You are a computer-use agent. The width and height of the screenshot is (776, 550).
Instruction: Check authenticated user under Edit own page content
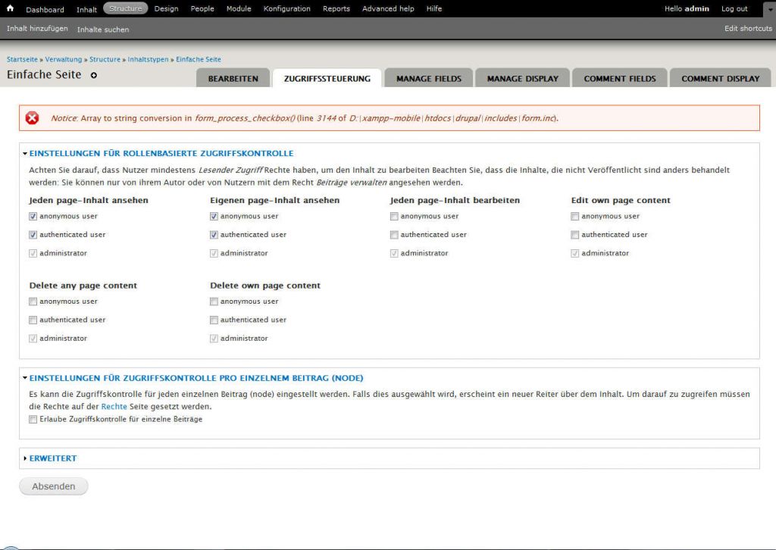click(575, 235)
